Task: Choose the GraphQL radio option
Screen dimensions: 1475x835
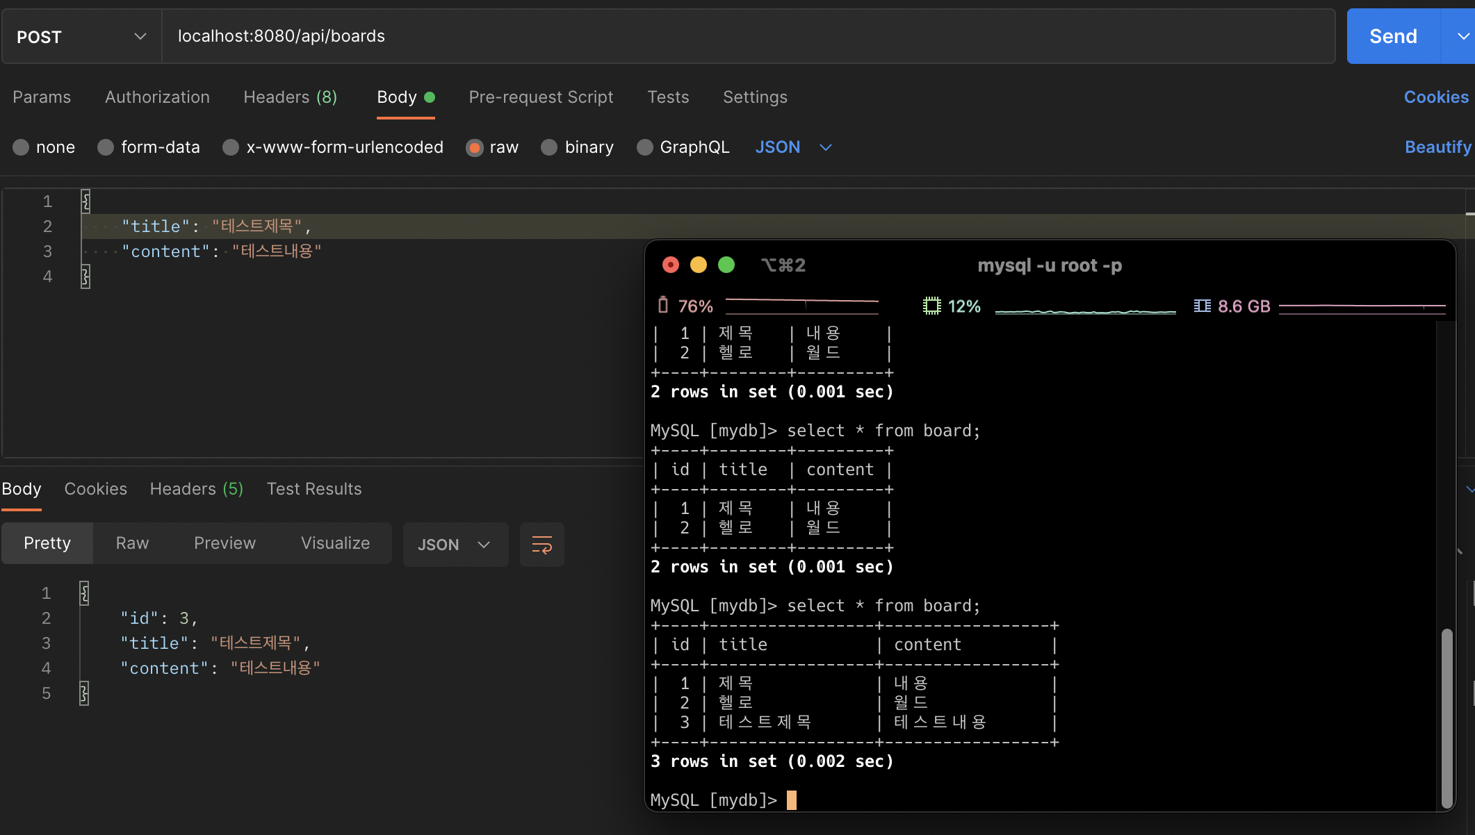Action: pos(644,147)
